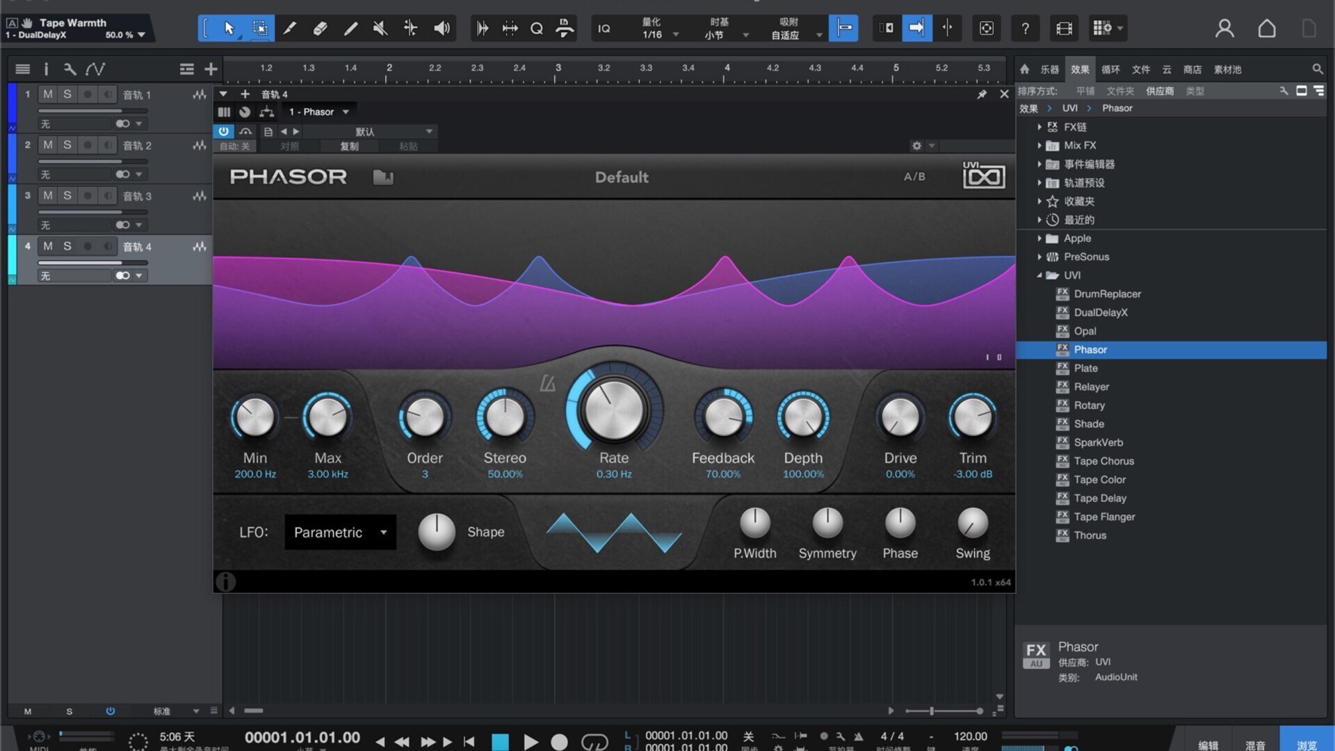Show automation curve icon in track header
Viewport: 1335px width, 751px height.
[95, 69]
